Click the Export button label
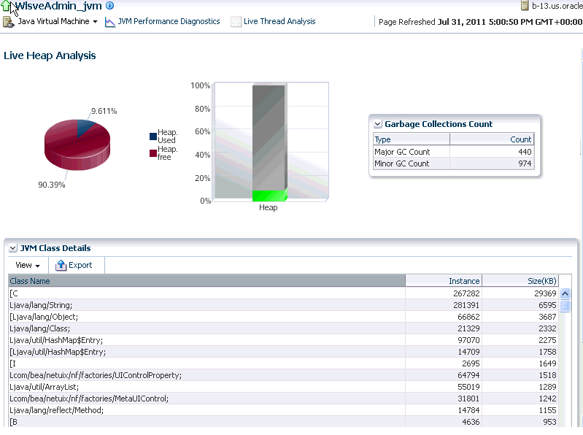Viewport: 583px width, 435px height. click(80, 265)
